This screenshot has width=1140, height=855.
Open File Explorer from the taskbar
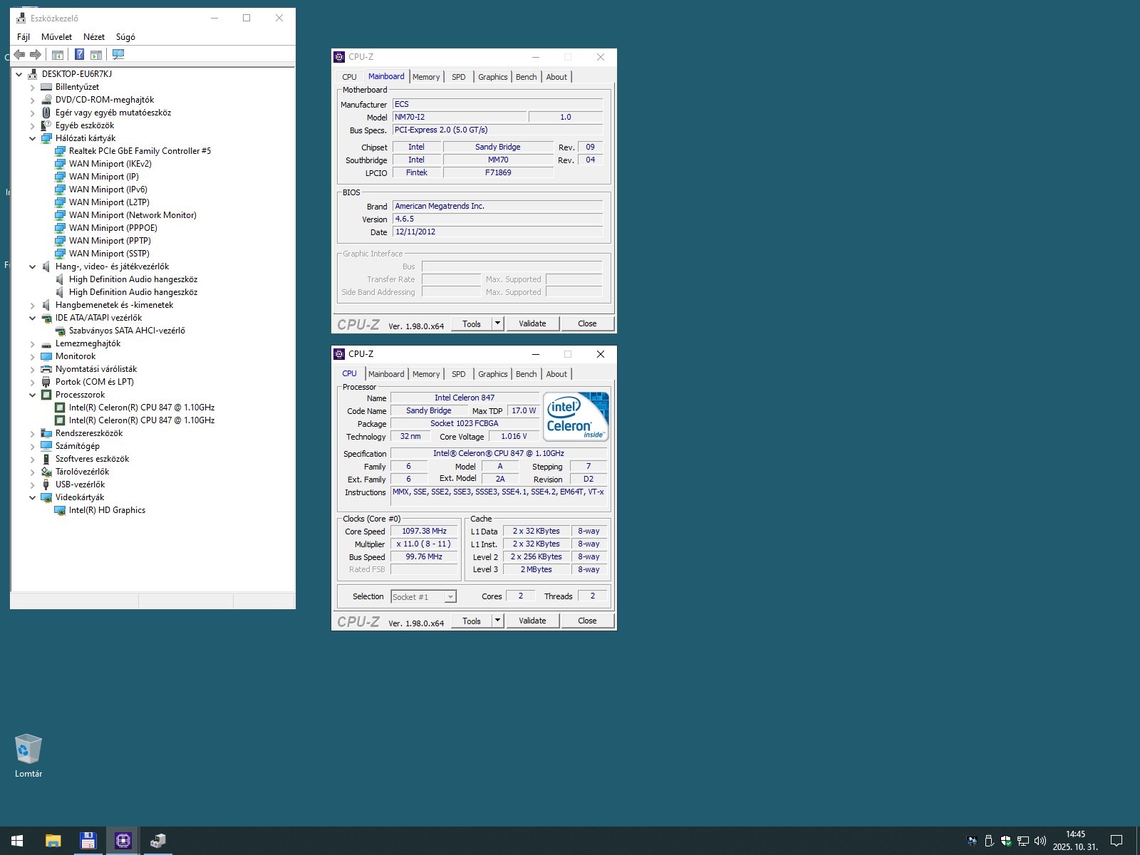53,841
